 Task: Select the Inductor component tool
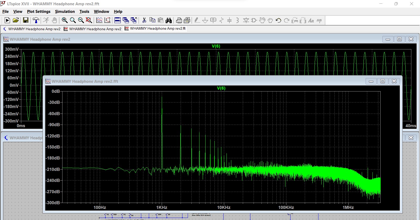[237, 20]
